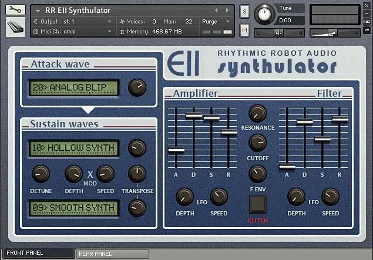Open the Midi Ch omni dropdown
The height and width of the screenshot is (260, 373).
point(73,31)
